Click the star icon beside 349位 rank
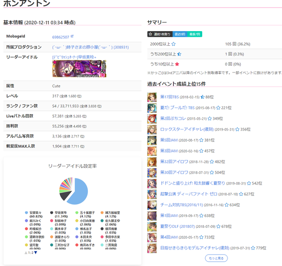The image size is (282, 266). 210,119
